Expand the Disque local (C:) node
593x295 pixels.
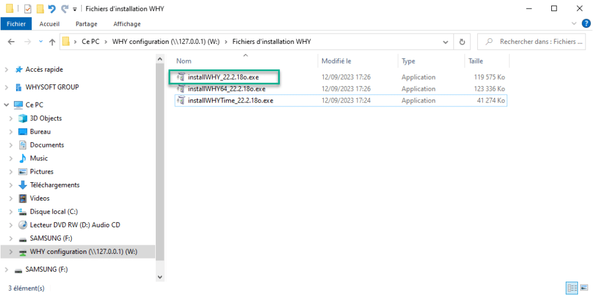(x=12, y=212)
